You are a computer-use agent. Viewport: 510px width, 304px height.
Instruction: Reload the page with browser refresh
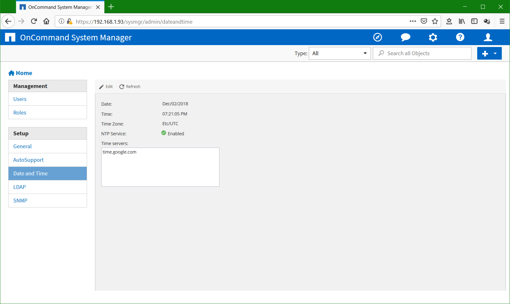pos(34,21)
